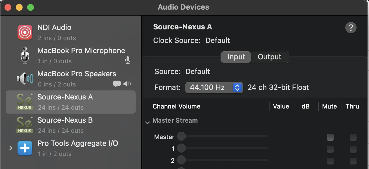Select the NDI Audio device icon

pos(25,32)
